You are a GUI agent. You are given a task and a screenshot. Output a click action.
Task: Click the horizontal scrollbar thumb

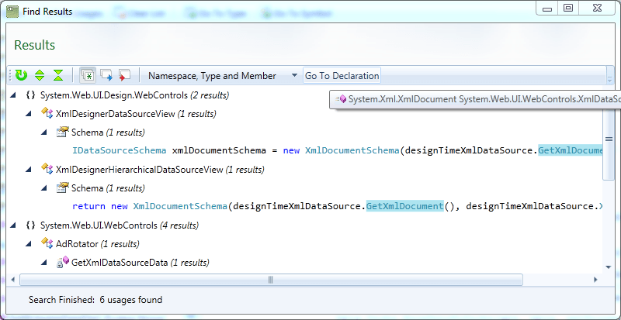coord(271,280)
